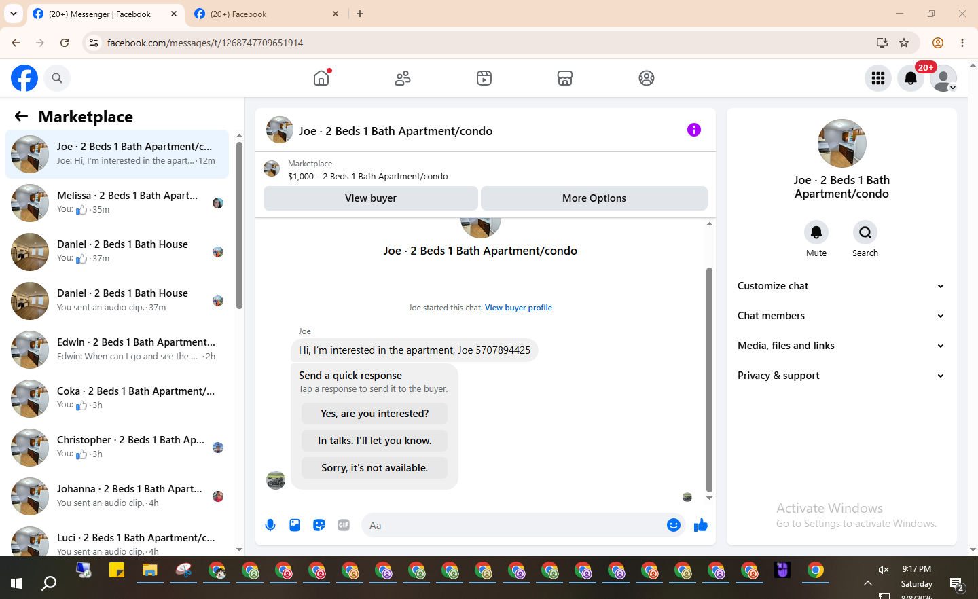
Task: Open conversation information purple icon
Action: (694, 130)
